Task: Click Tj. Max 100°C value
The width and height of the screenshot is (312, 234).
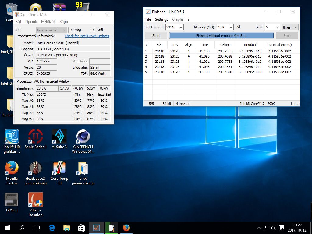Action: pyautogui.click(x=53, y=94)
